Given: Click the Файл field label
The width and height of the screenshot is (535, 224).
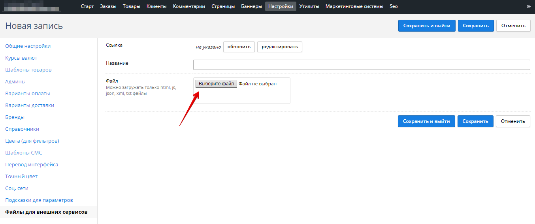Looking at the screenshot, I should tap(112, 81).
